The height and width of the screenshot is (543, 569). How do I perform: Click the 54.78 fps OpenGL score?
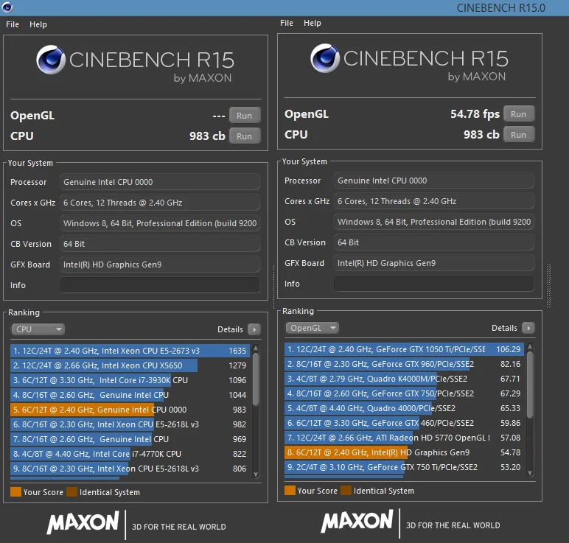pos(475,114)
